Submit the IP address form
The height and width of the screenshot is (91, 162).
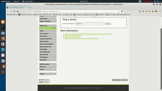click(107, 24)
